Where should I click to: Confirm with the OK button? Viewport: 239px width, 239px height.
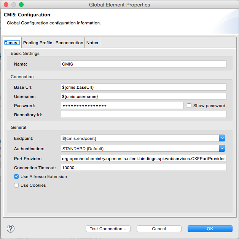click(210, 229)
